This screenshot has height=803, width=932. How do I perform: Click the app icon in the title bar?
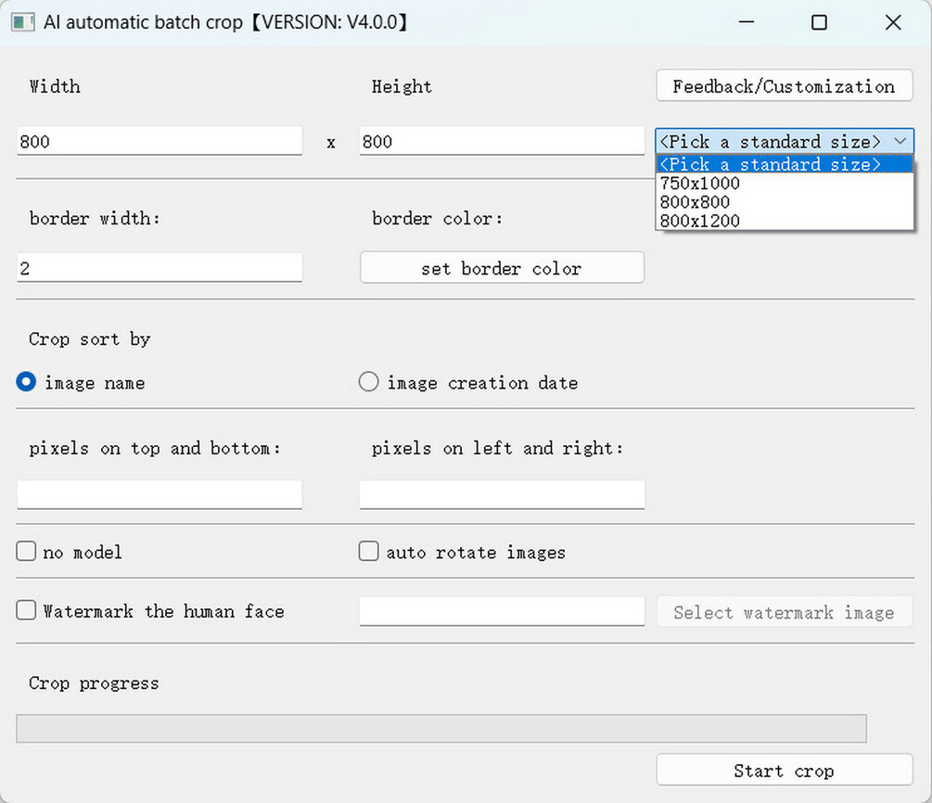click(x=22, y=22)
